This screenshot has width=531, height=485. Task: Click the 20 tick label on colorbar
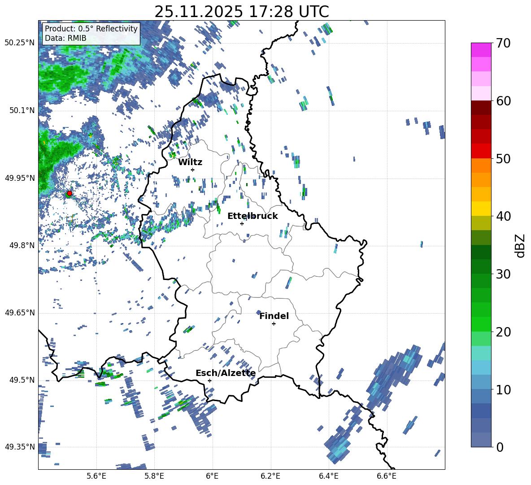click(x=503, y=332)
